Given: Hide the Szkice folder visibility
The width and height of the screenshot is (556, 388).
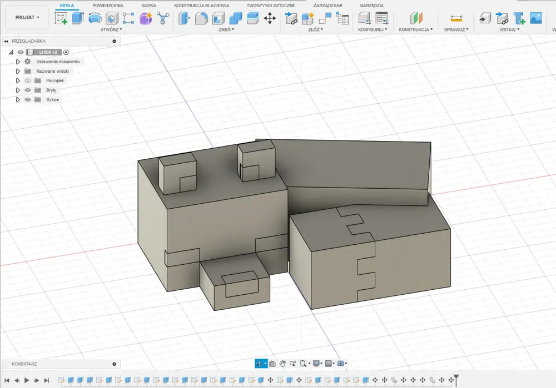Looking at the screenshot, I should tap(28, 99).
